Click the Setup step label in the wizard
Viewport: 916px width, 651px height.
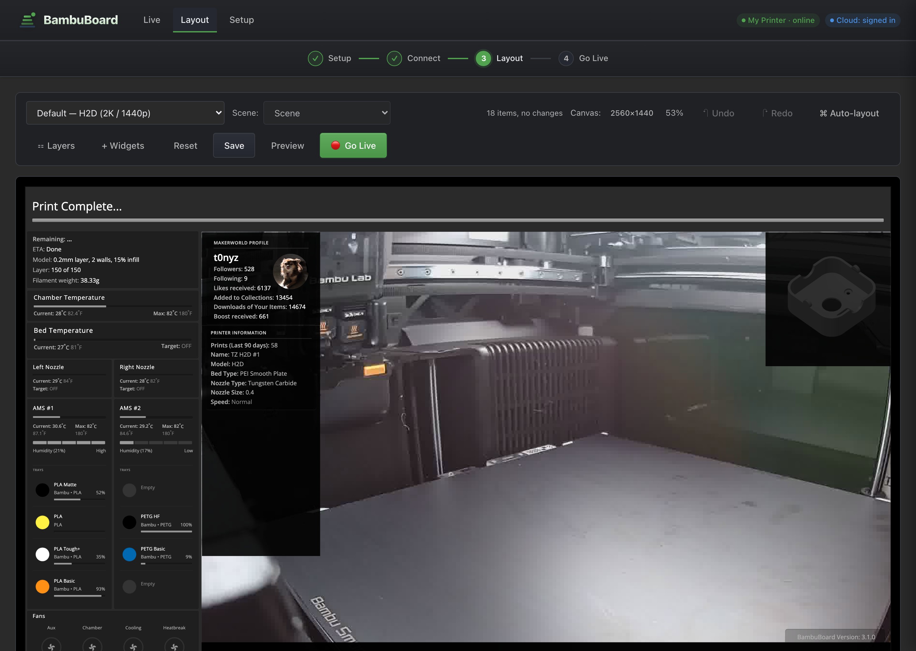click(x=339, y=58)
